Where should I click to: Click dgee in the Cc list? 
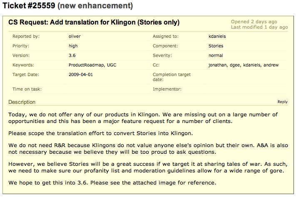click(x=235, y=65)
